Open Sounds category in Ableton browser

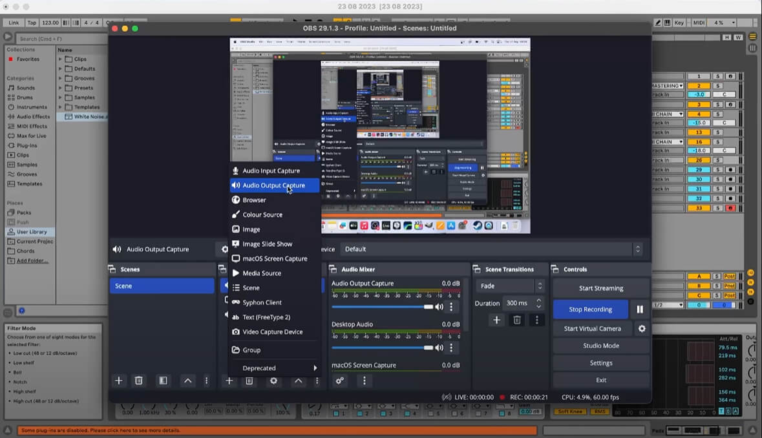click(25, 88)
